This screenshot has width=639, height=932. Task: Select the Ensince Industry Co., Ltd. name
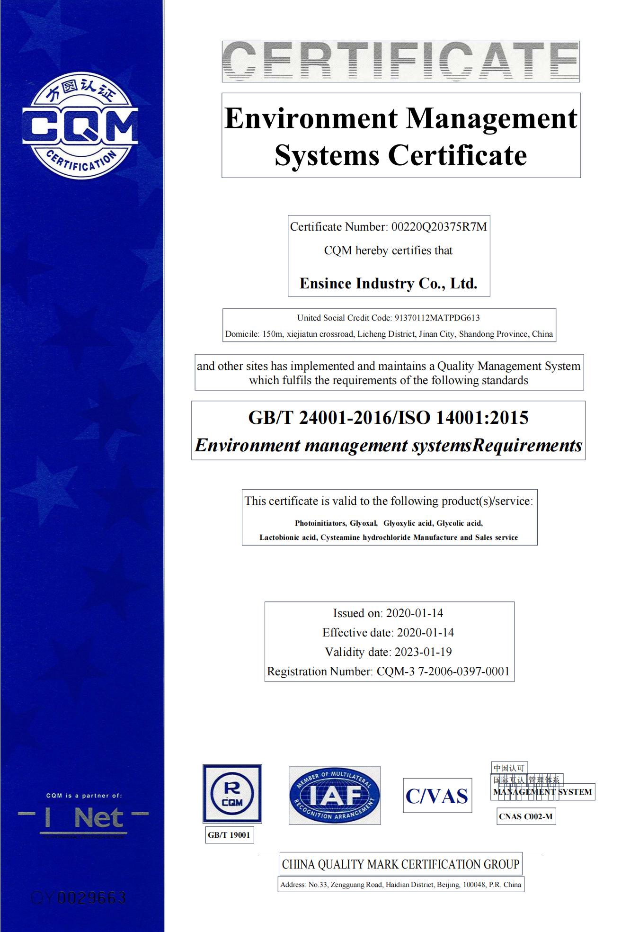(388, 283)
